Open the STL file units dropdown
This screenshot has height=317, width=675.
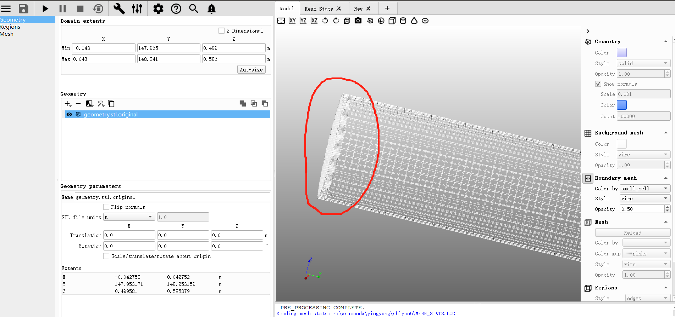(129, 217)
